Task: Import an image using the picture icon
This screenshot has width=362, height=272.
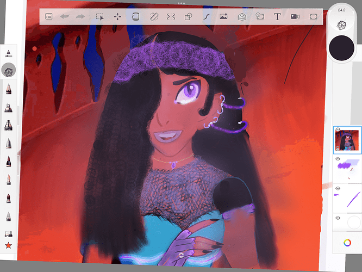Action: click(223, 16)
